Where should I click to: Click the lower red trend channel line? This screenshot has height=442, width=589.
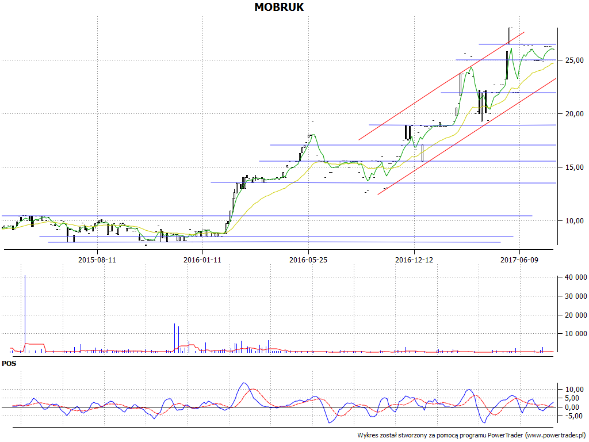coord(467,136)
